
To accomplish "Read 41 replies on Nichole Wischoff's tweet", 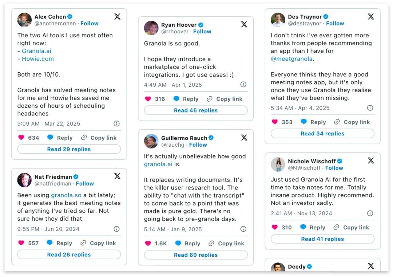I will [322, 239].
